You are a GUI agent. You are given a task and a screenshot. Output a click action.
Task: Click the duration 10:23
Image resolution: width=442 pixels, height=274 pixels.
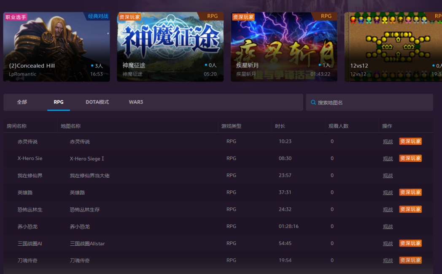[285, 141]
